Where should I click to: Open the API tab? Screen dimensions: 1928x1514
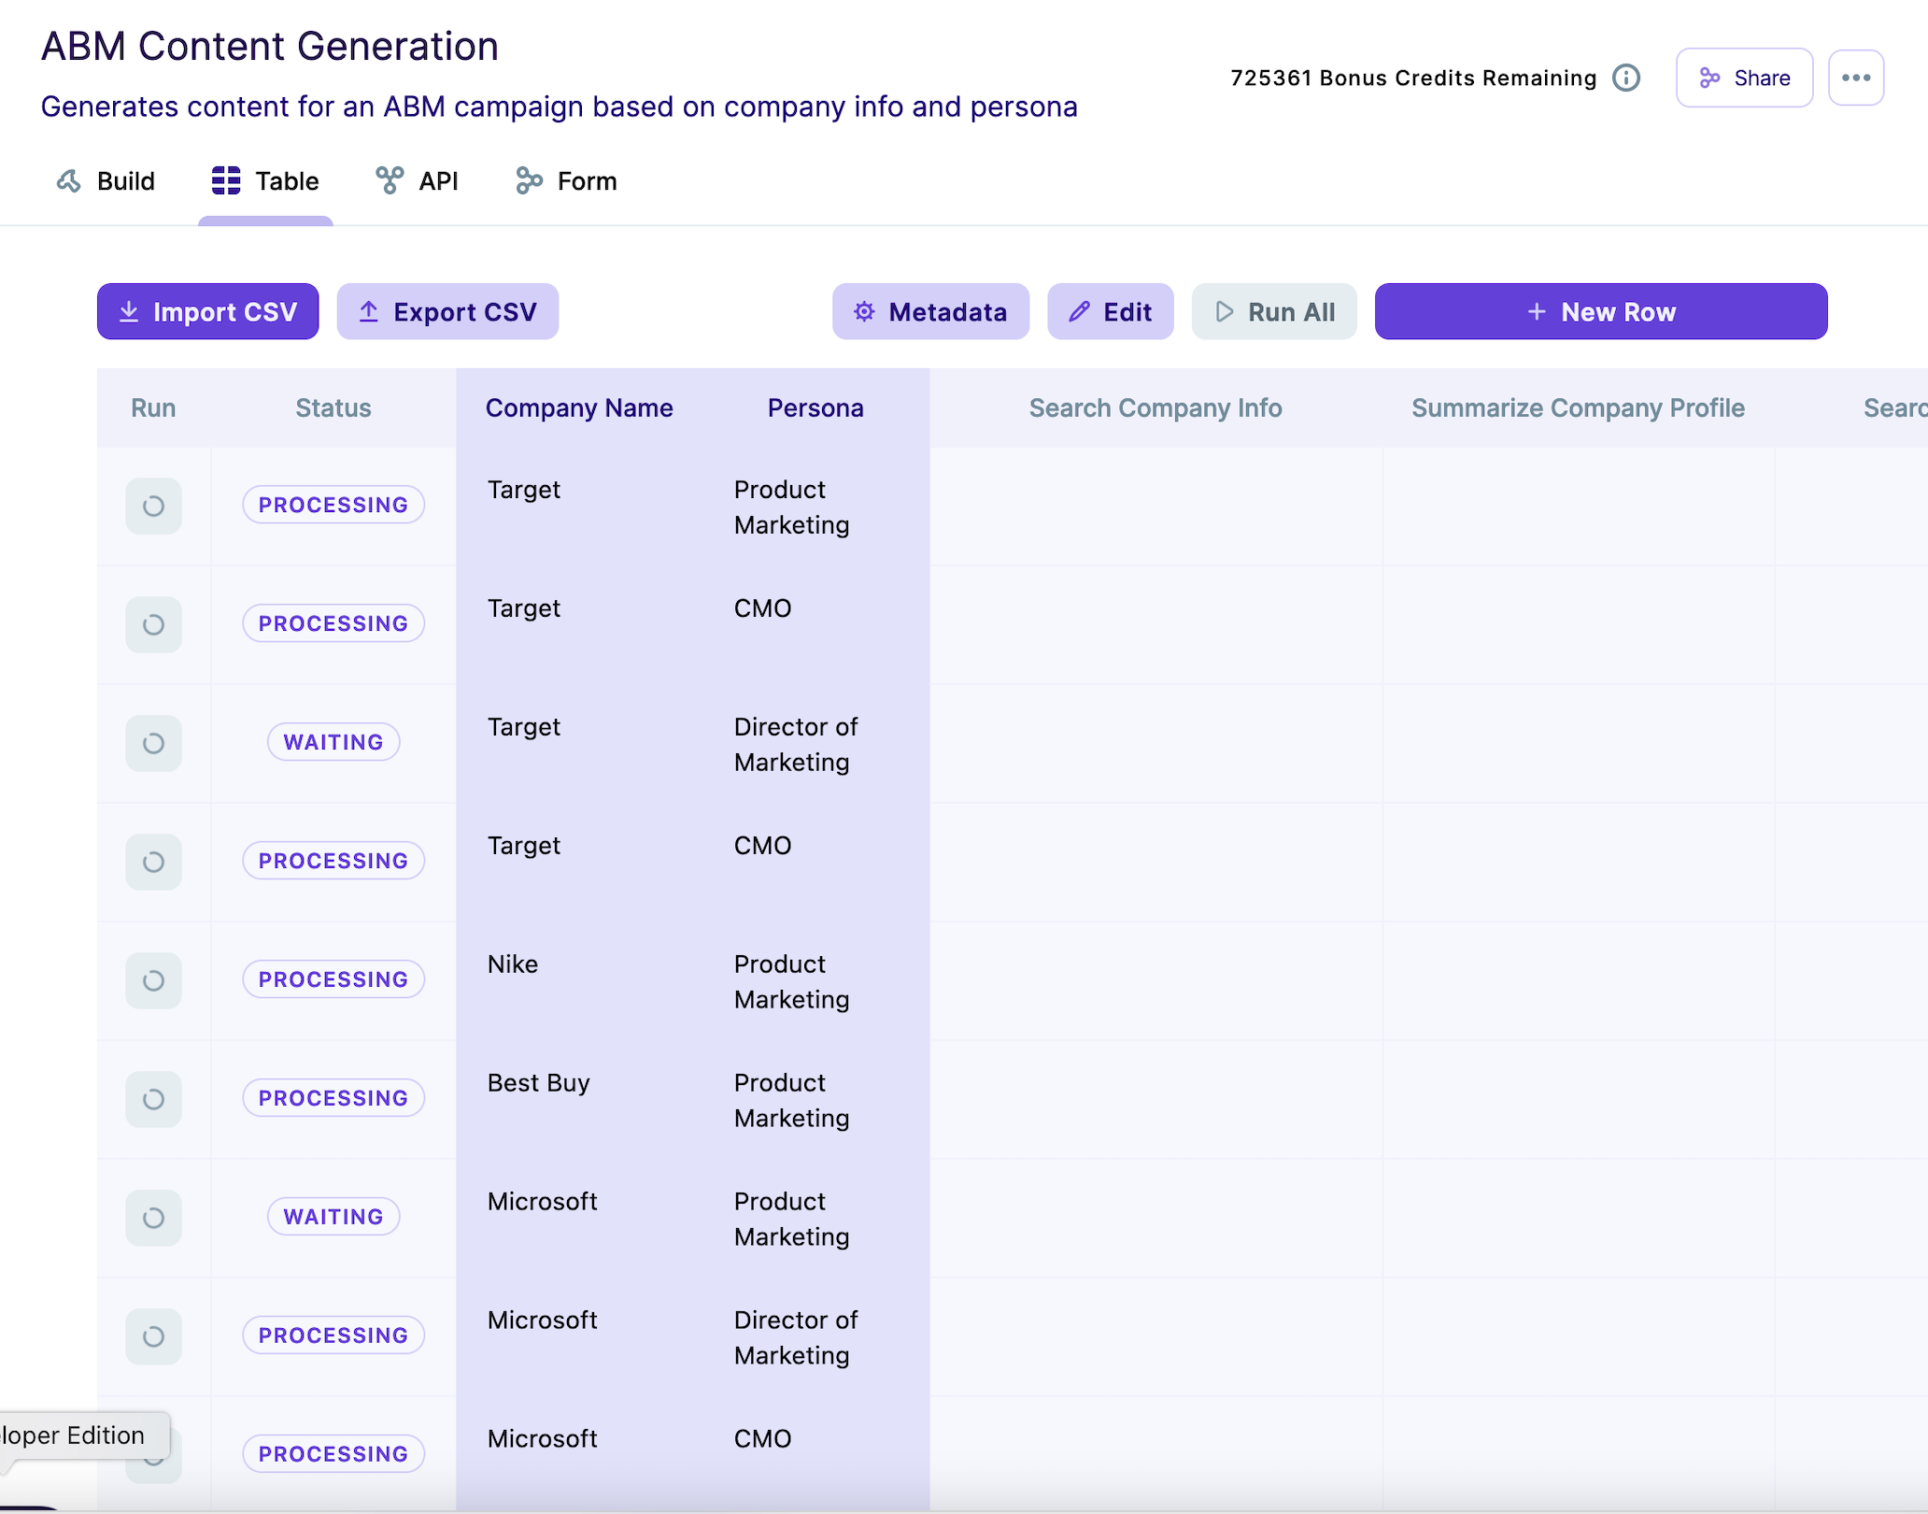click(417, 181)
